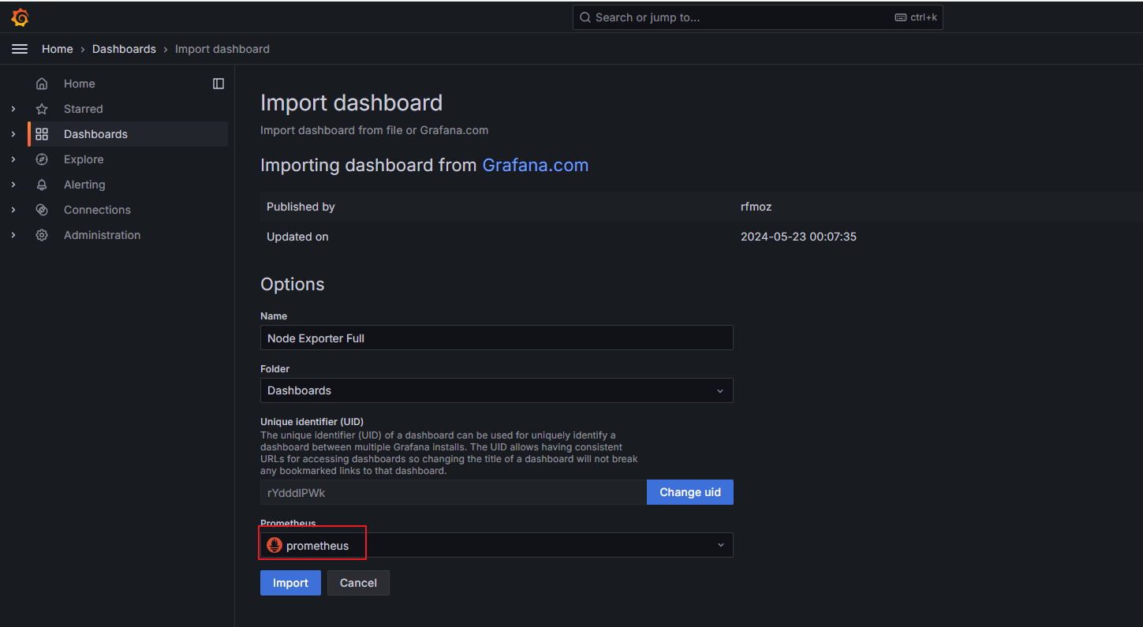Expand the Connections section chevron
The height and width of the screenshot is (627, 1143).
13,210
